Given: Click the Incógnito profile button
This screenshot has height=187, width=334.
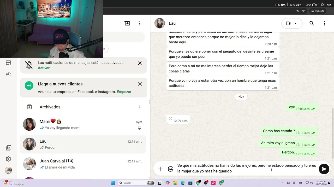Looking at the screenshot, I should 318,11.
